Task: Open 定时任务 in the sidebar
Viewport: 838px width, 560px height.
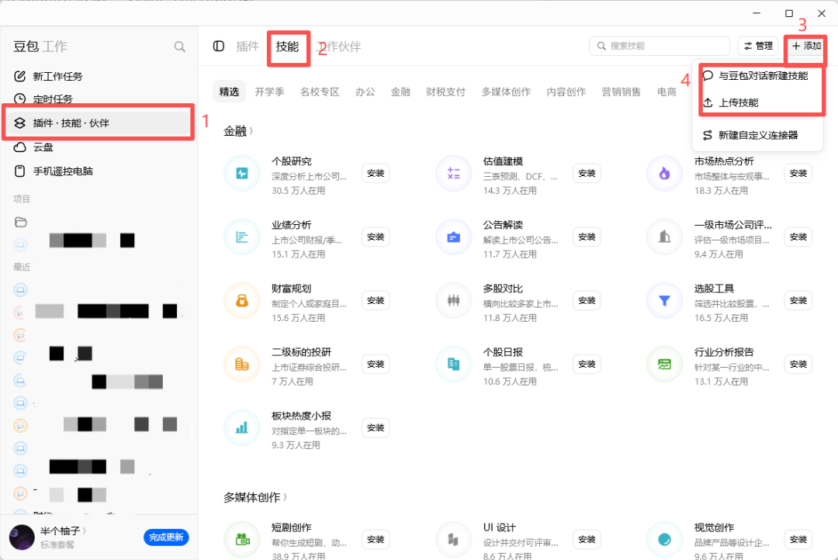Action: pyautogui.click(x=99, y=99)
